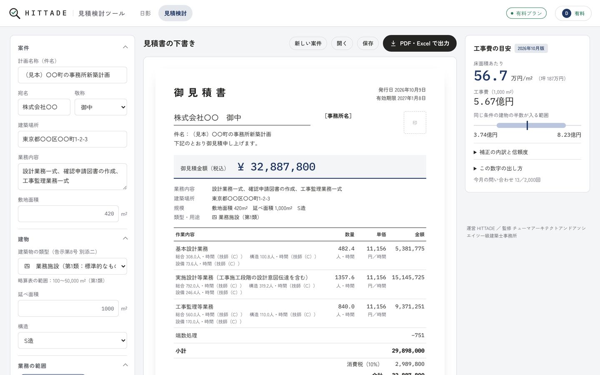Image resolution: width=600 pixels, height=375 pixels.
Task: Click the 小計 value 29,898,000
Action: (408, 351)
